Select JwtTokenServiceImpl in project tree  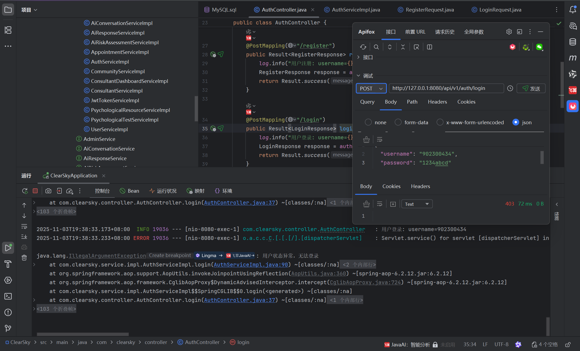pyautogui.click(x=115, y=100)
